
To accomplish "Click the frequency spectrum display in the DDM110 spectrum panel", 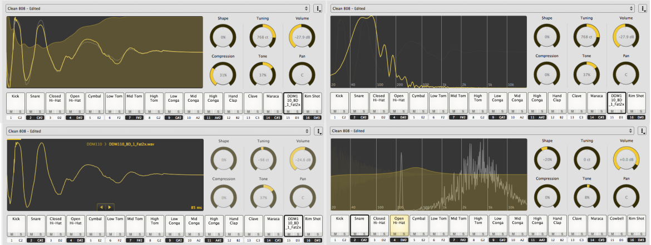I will pyautogui.click(x=428, y=52).
